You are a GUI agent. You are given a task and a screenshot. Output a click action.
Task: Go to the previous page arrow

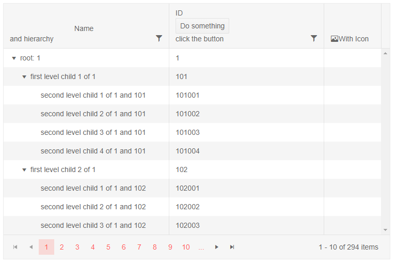(31, 247)
